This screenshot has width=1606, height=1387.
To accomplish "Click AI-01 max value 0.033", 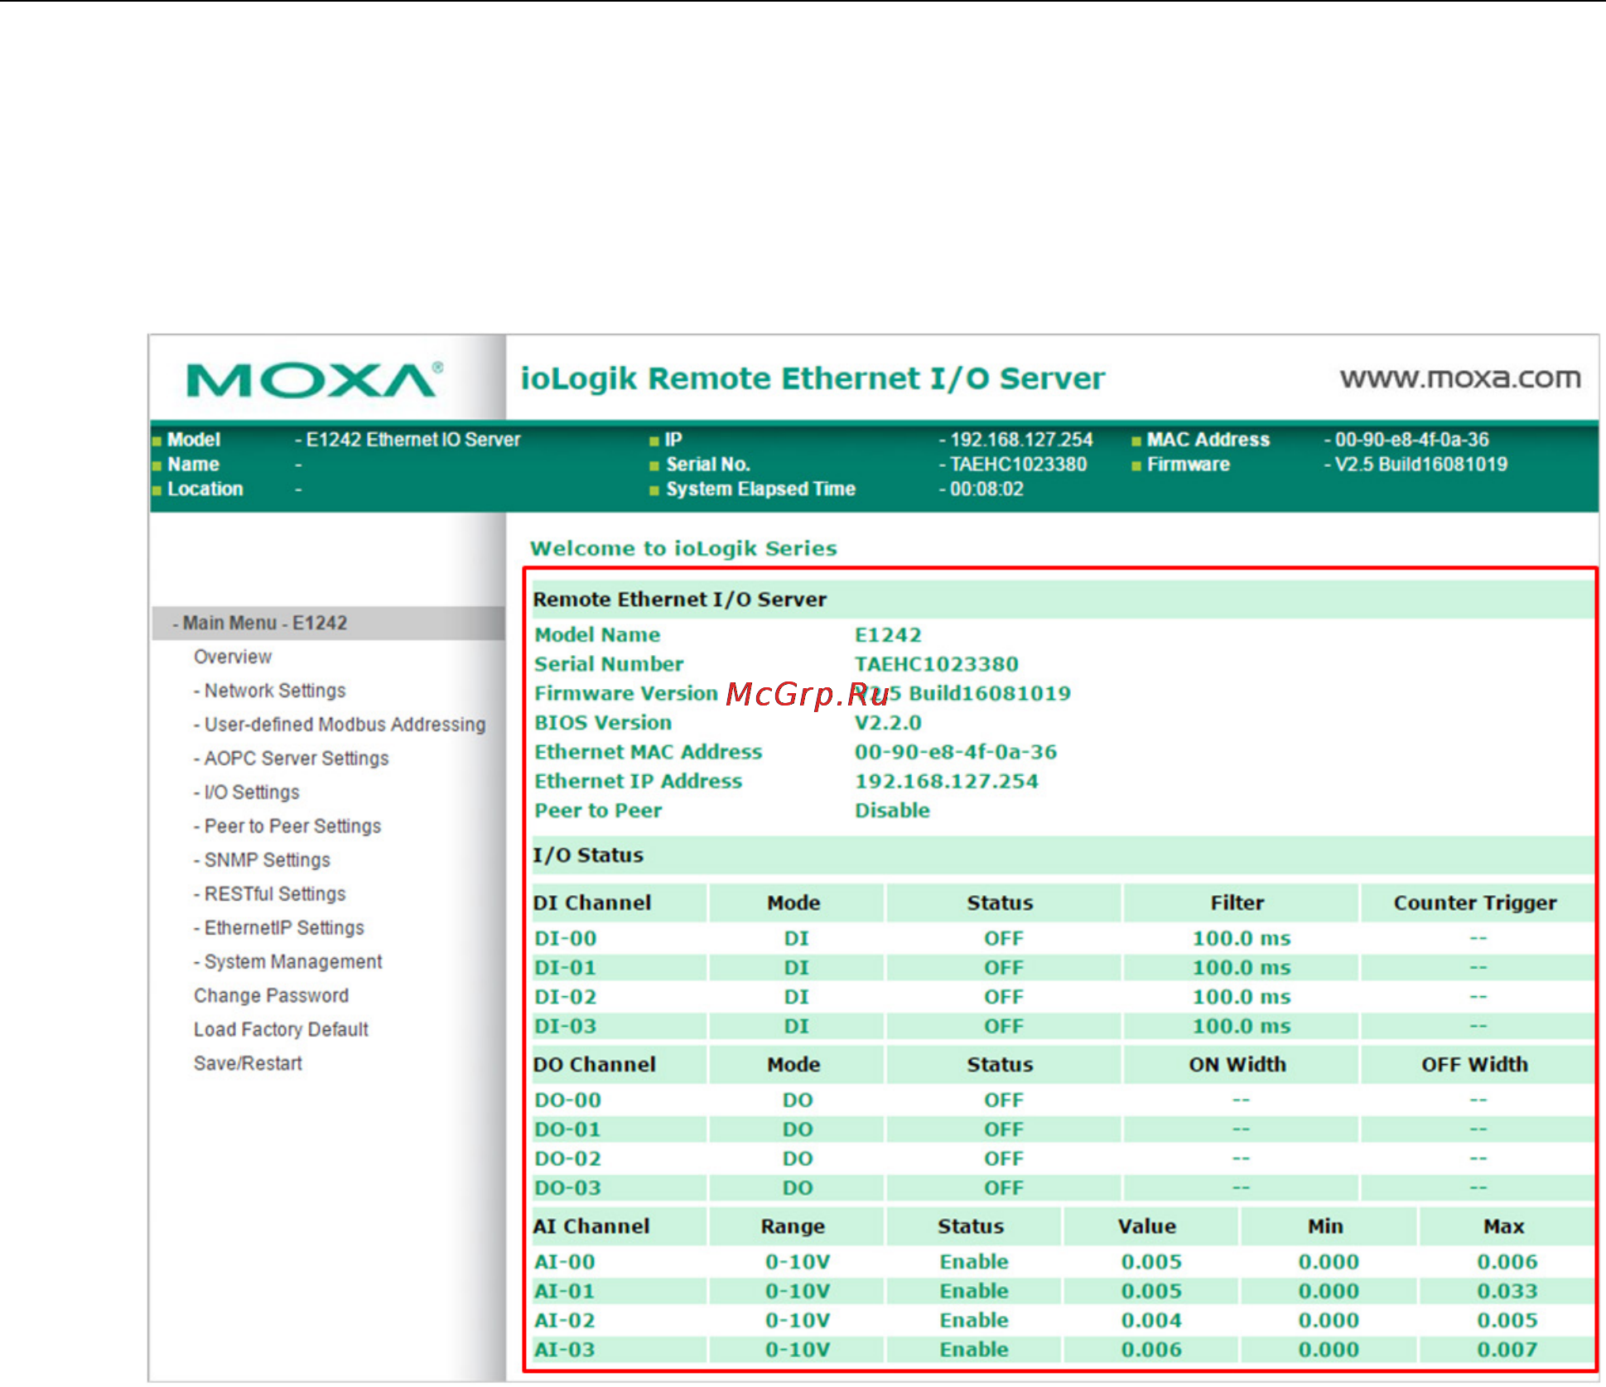I will click(x=1507, y=1292).
